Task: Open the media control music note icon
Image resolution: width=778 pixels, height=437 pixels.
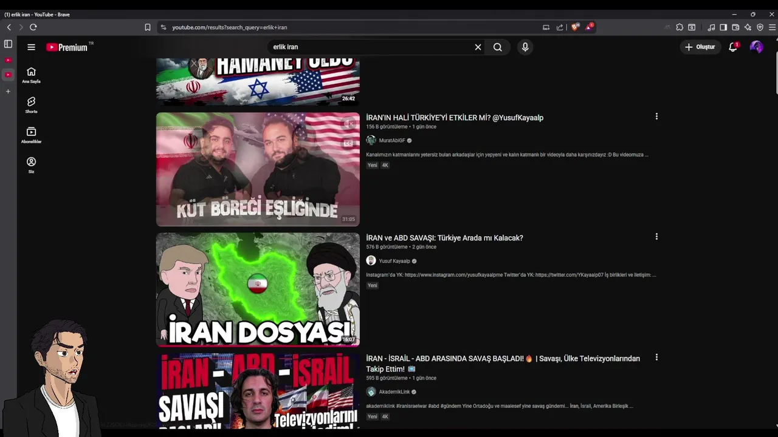Action: [711, 27]
